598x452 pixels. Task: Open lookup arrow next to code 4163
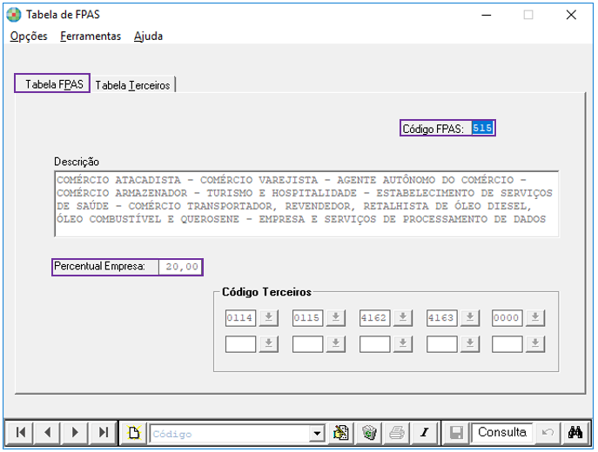tap(470, 317)
